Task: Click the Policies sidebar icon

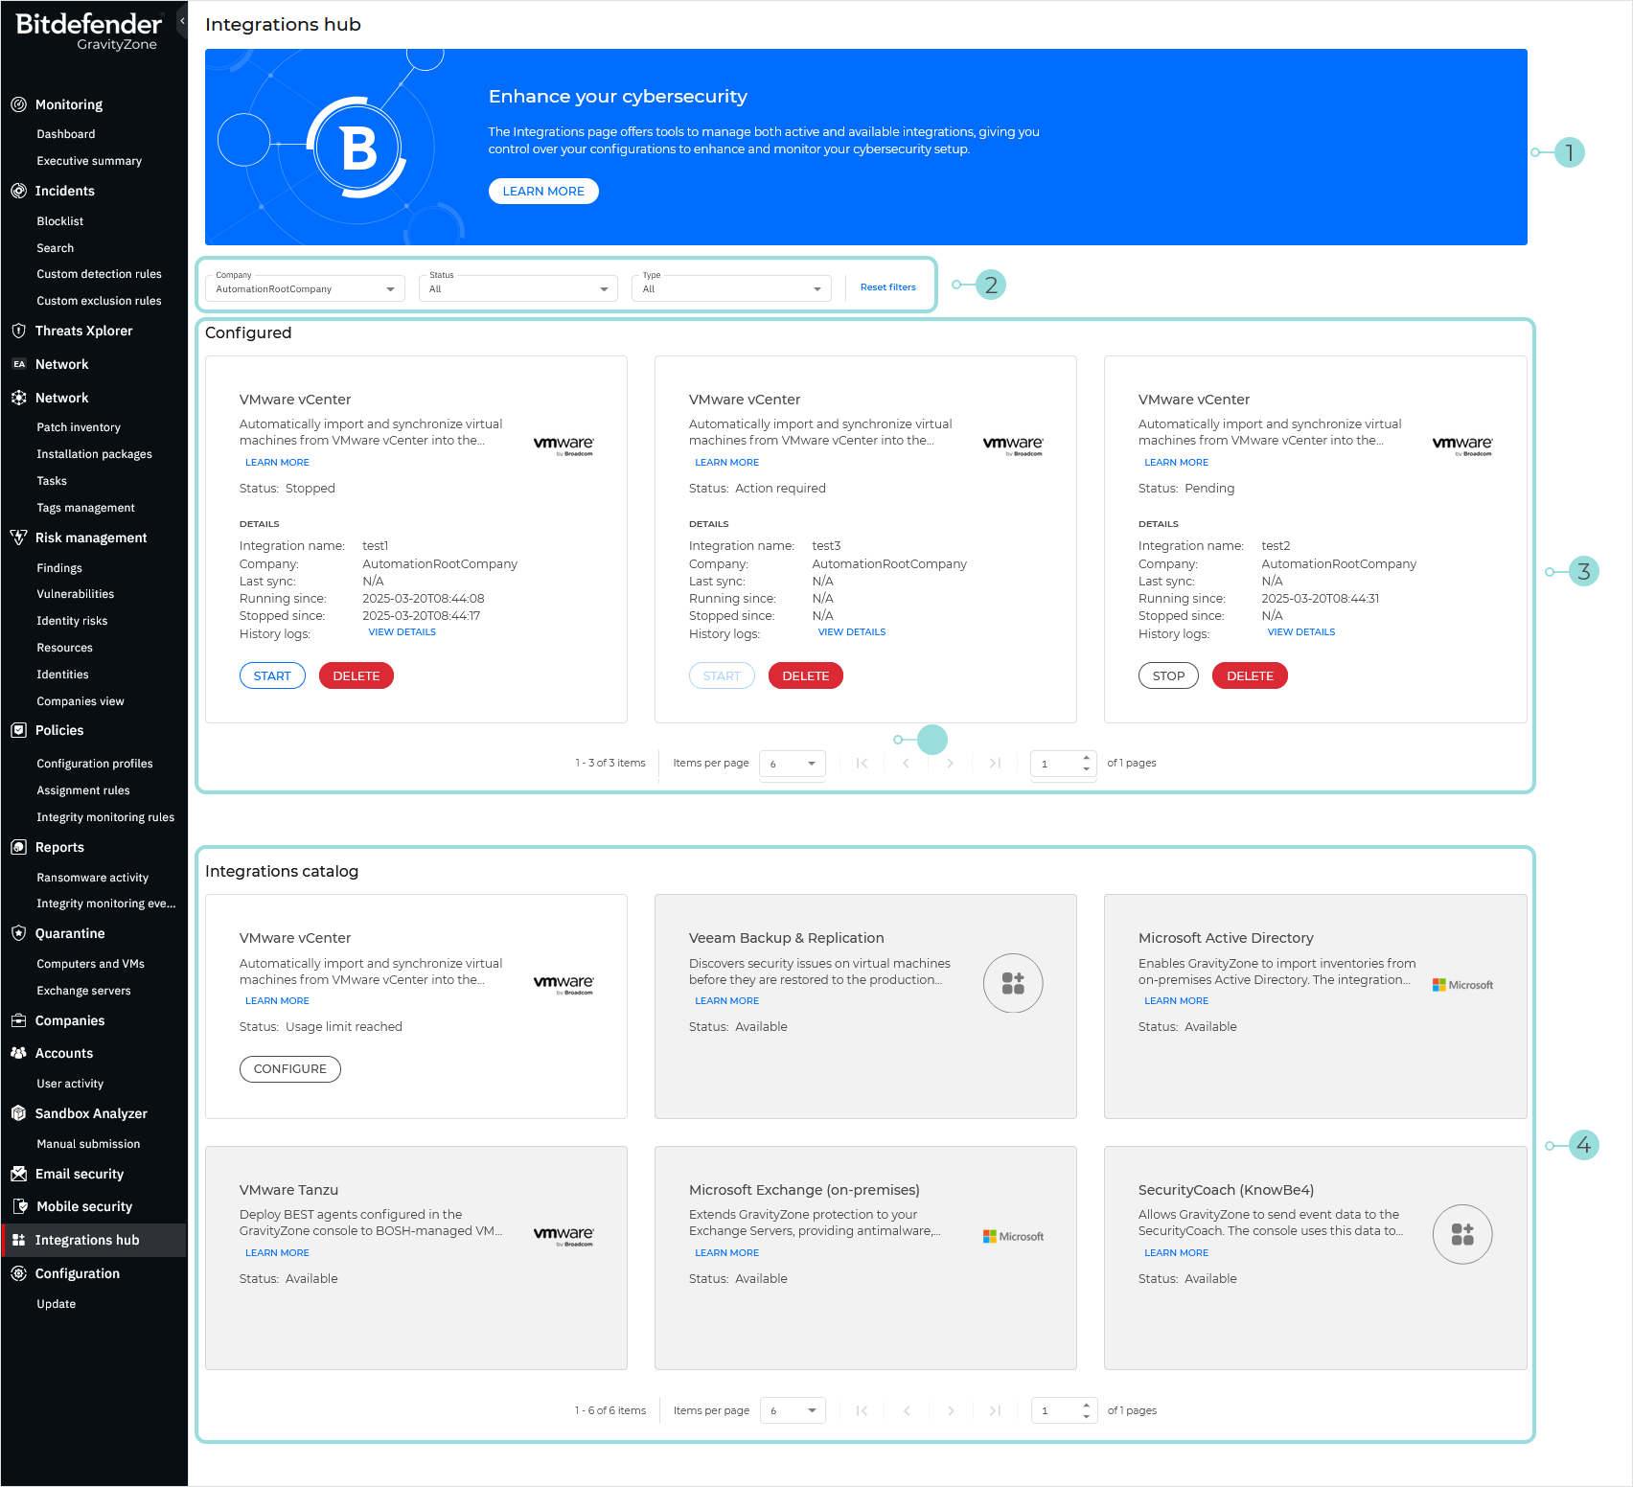Action: [x=18, y=730]
